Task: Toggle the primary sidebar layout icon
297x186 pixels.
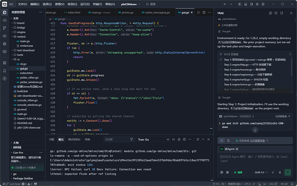Action: [240, 4]
